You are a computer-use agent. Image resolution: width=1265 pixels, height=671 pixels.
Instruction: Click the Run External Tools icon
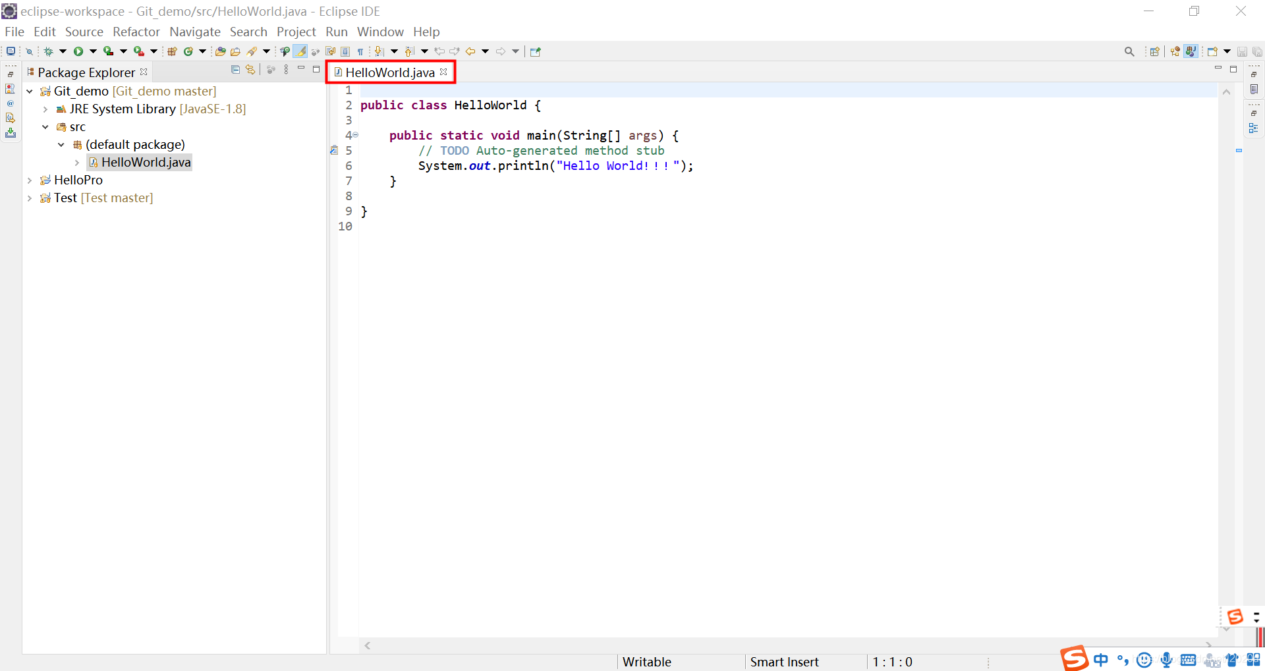(138, 51)
